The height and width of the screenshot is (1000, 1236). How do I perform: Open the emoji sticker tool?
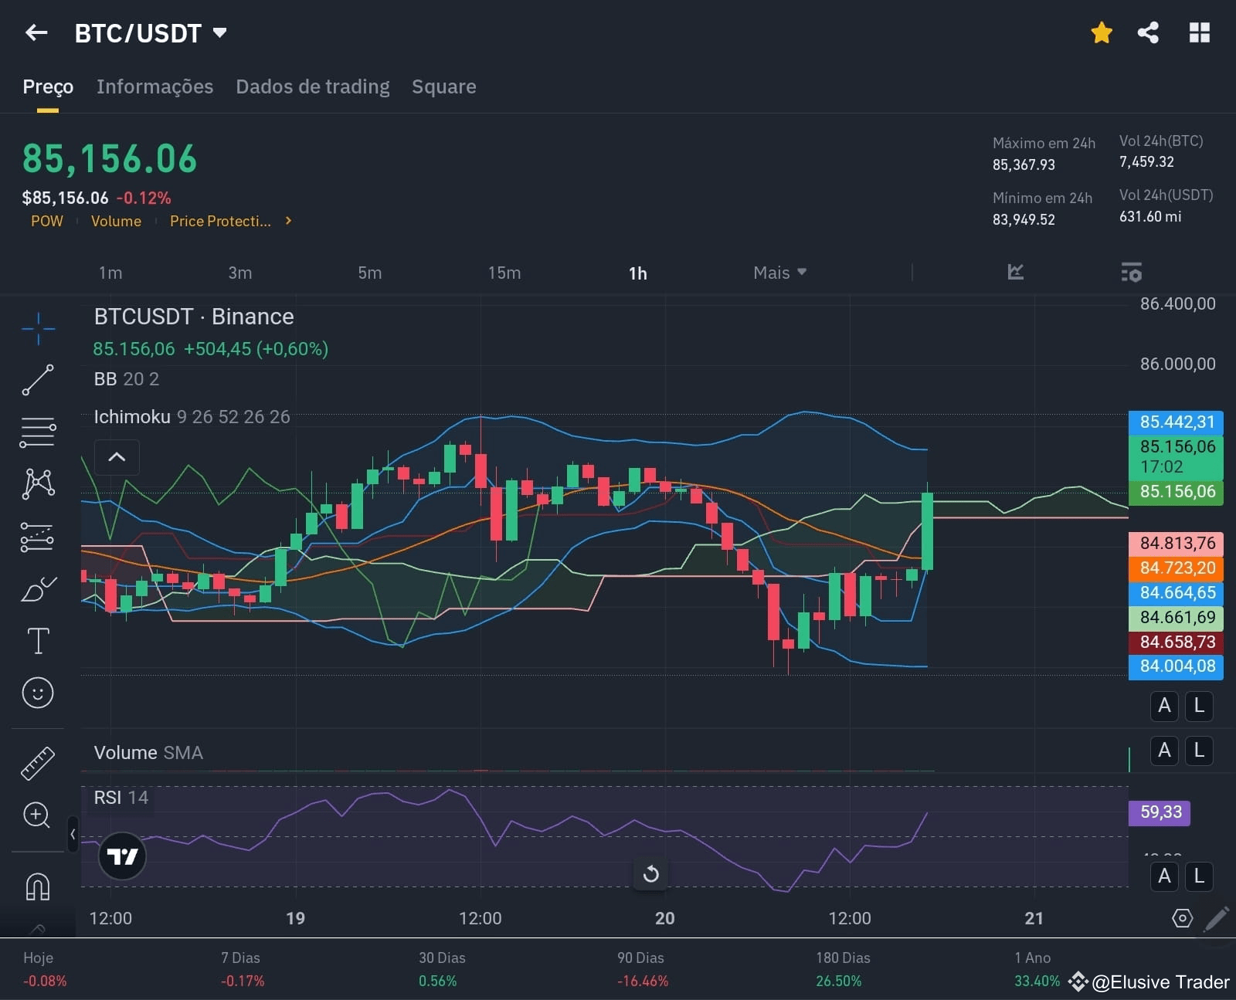[x=38, y=693]
